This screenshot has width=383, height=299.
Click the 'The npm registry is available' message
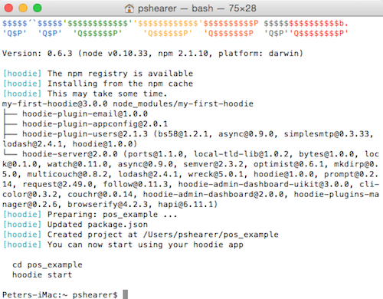point(120,74)
